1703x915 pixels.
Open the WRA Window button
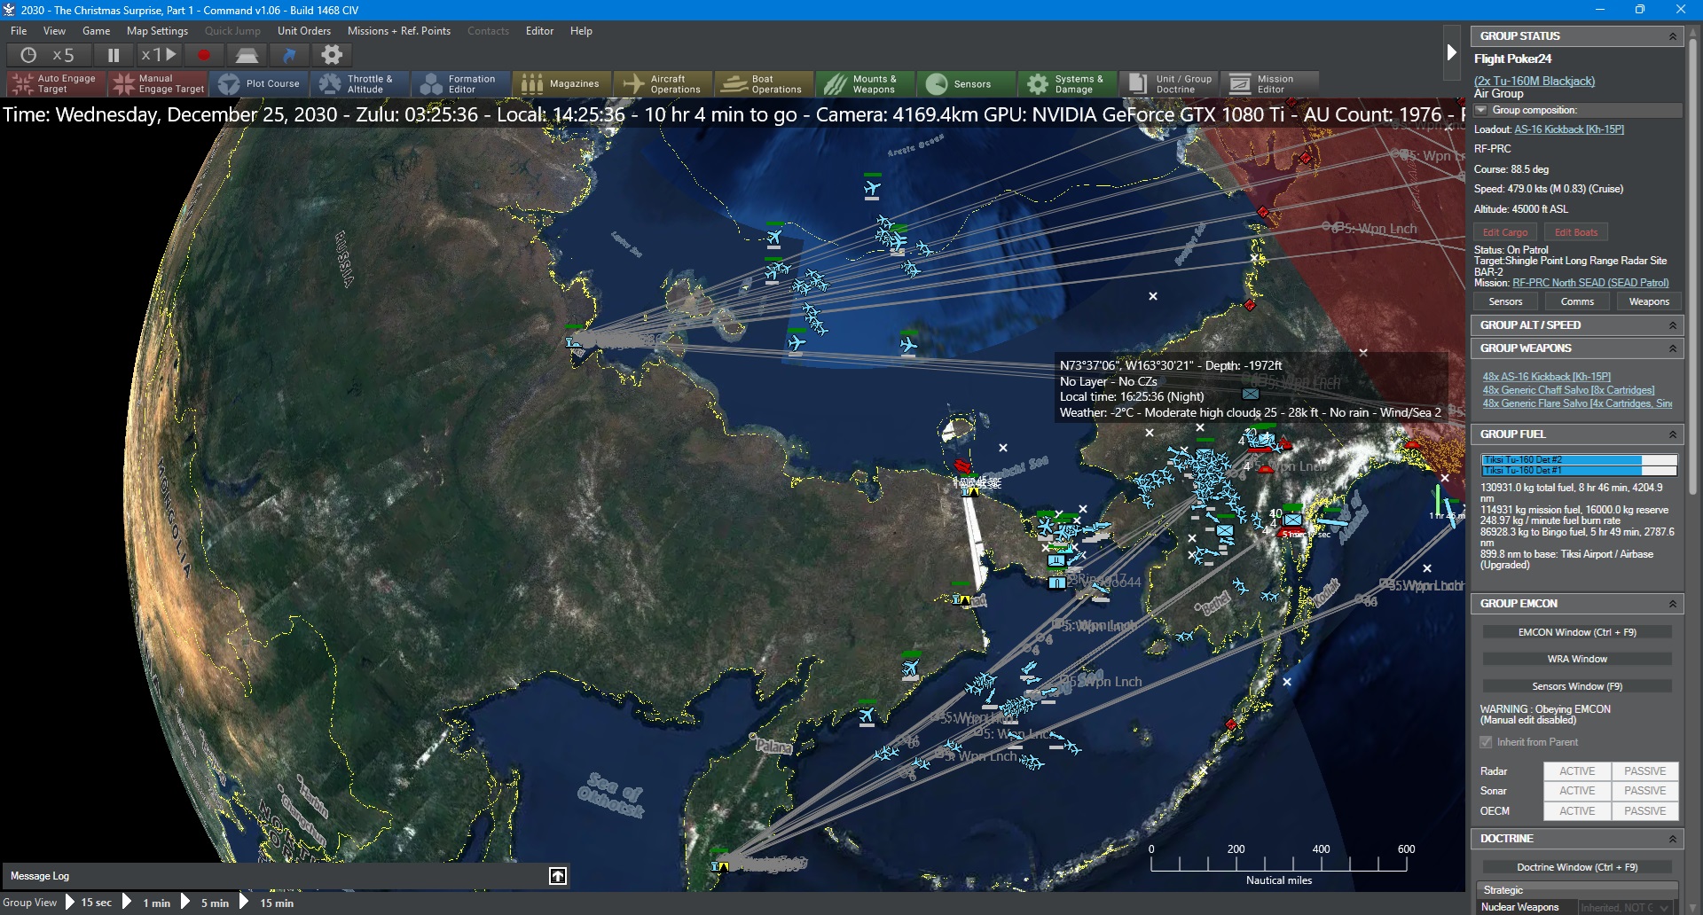pos(1577,659)
